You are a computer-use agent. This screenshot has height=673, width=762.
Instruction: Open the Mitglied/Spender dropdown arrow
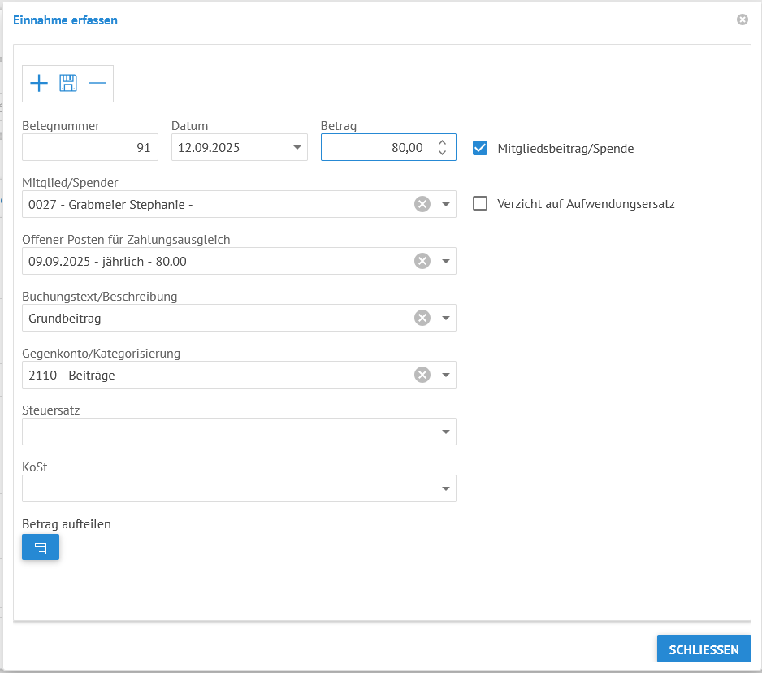pyautogui.click(x=445, y=204)
